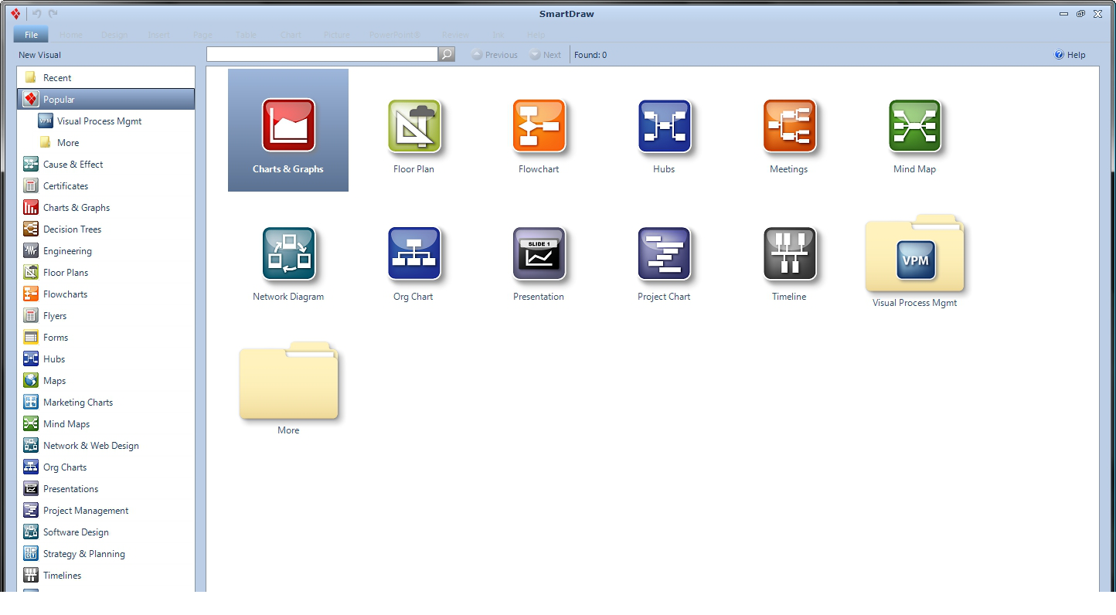Open the Mind Map template tile

[914, 135]
